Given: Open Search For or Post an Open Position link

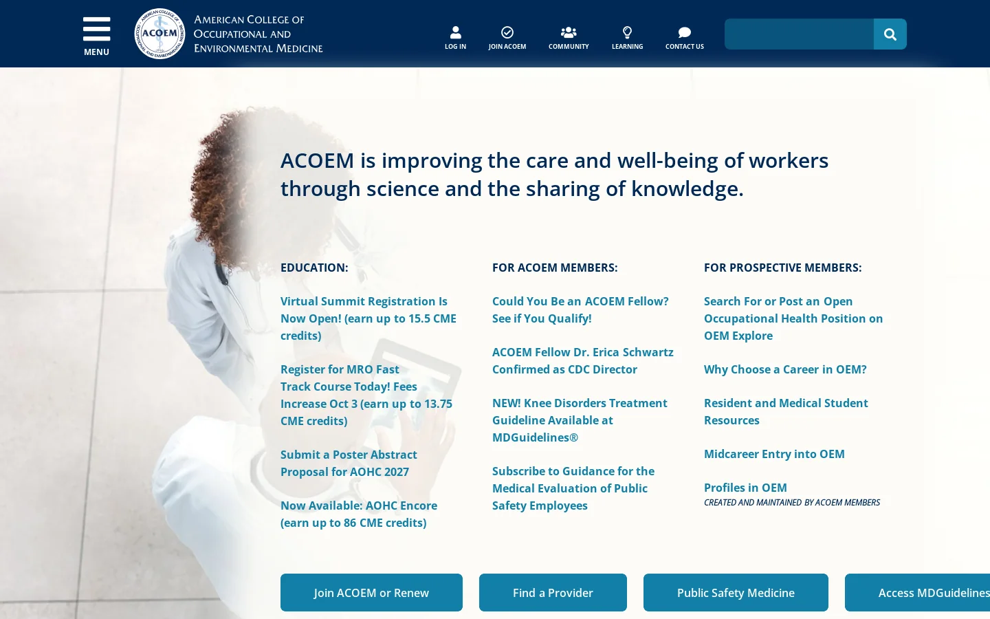Looking at the screenshot, I should (793, 318).
